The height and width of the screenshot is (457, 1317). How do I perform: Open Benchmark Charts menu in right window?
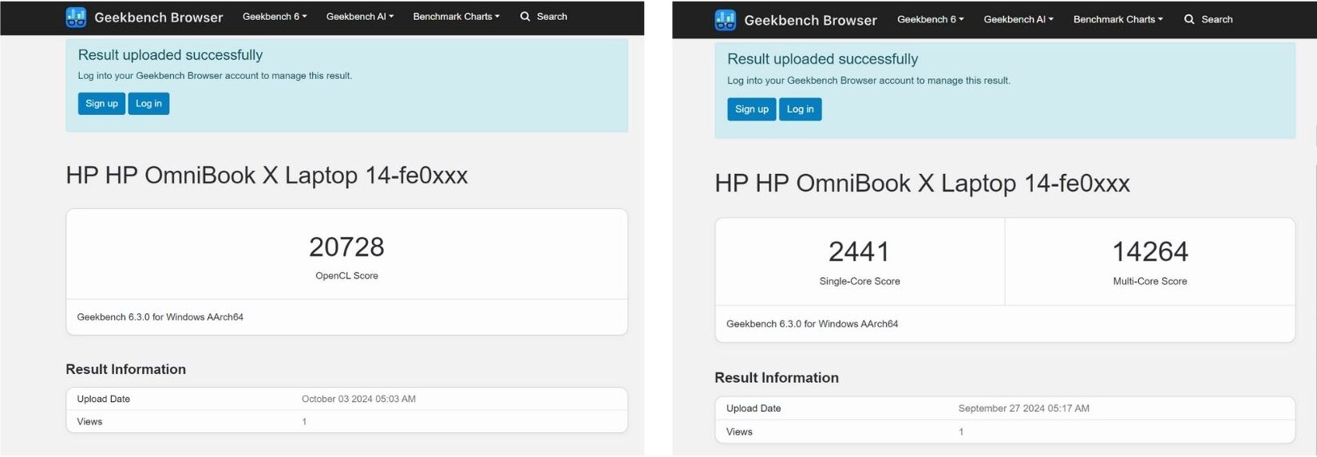point(1117,20)
